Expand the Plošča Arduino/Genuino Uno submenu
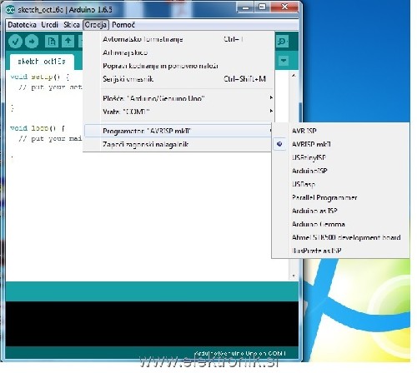This screenshot has height=373, width=417. [178, 98]
